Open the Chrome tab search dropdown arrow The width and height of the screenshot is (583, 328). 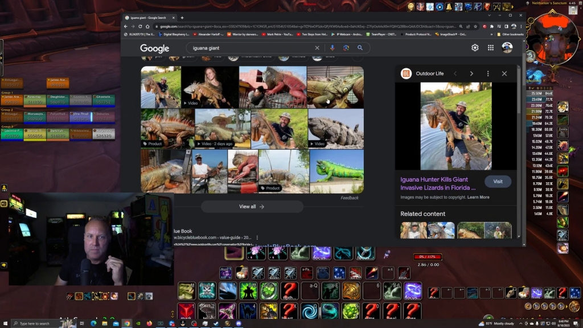(489, 15)
